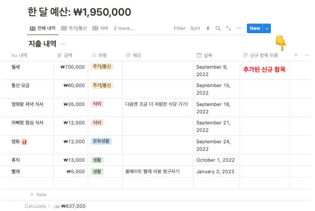This screenshot has height=211, width=315.
Task: Click memo 룸메이트 빨래 비용 청구하기
Action: 152,171
